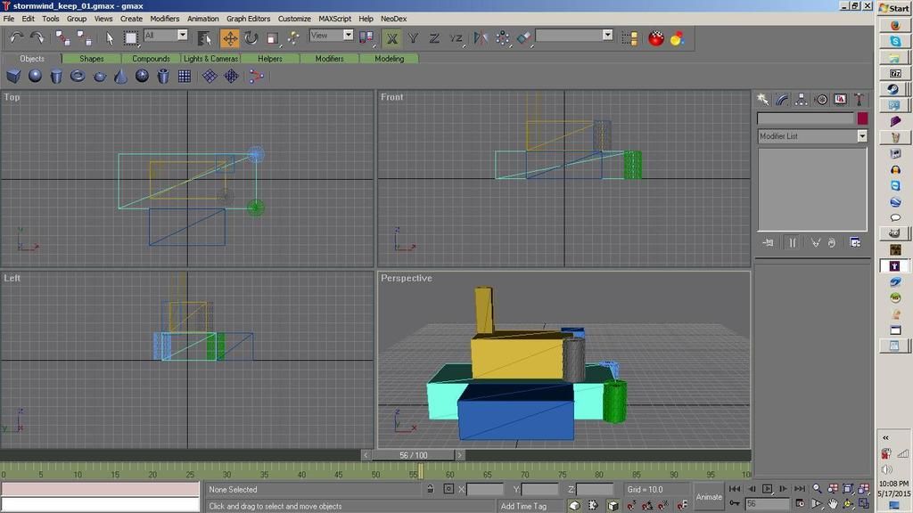Create a Sphere primitive from Objects shelf
Image resolution: width=913 pixels, height=513 pixels.
coord(35,77)
